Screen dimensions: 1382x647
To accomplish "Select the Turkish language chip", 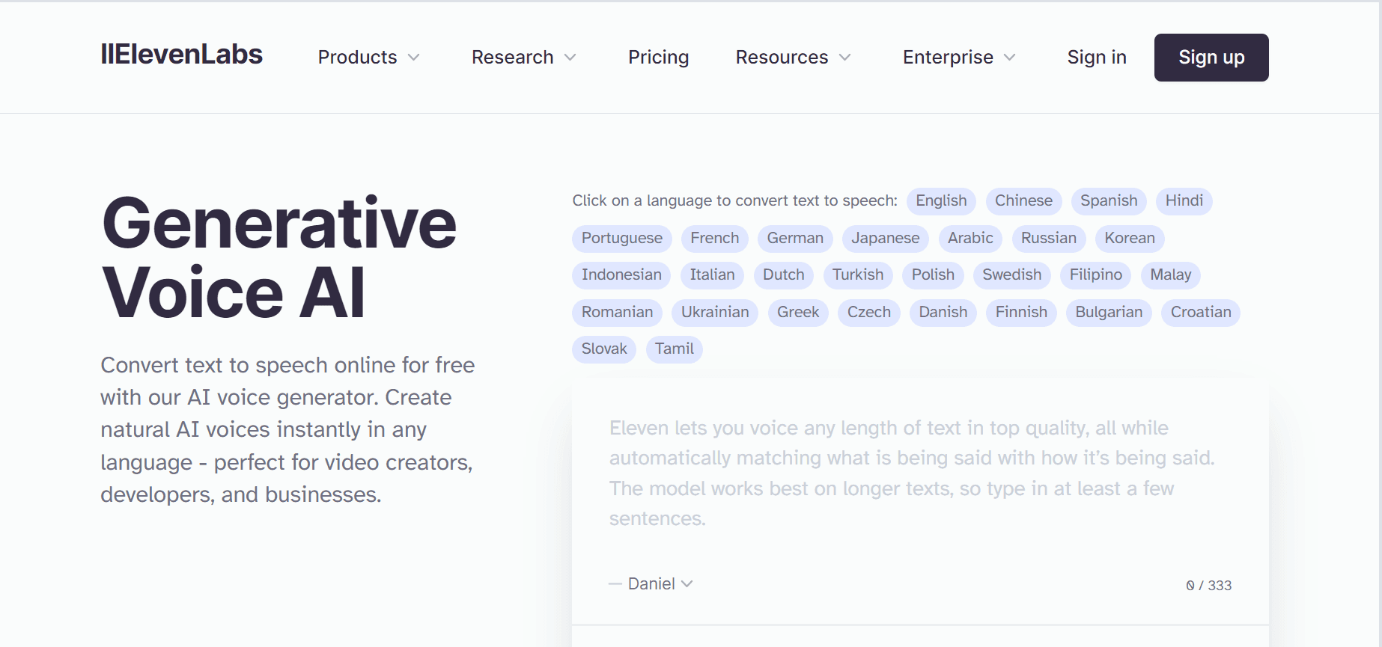I will [858, 275].
